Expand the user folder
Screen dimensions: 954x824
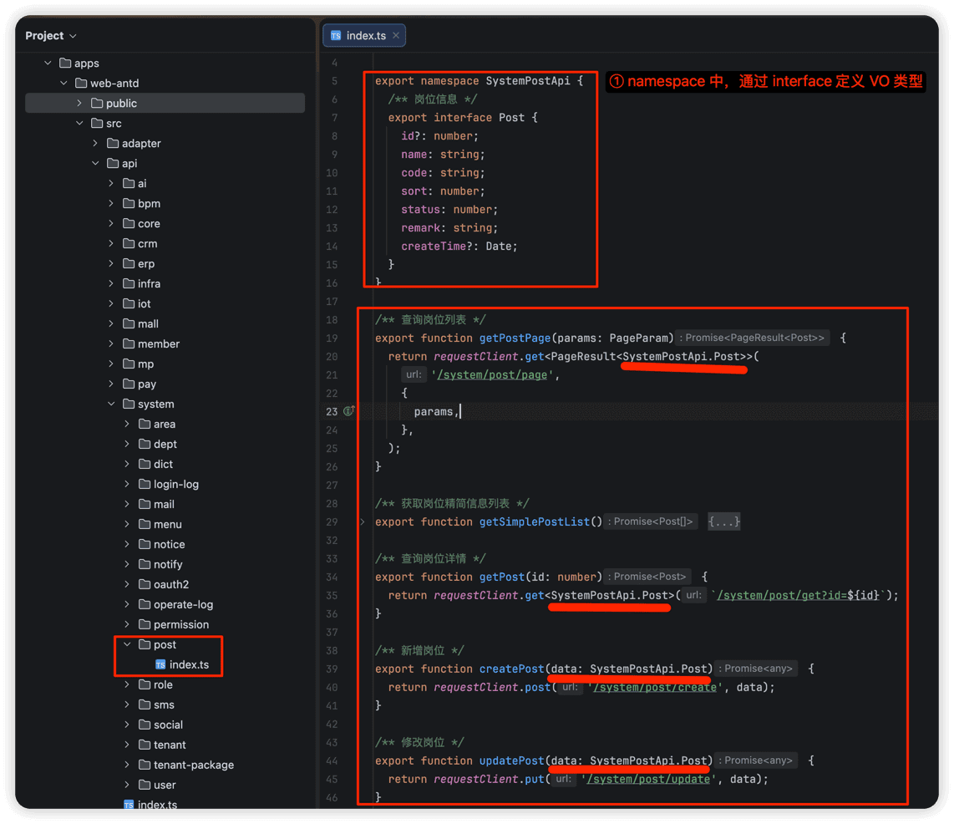[127, 785]
